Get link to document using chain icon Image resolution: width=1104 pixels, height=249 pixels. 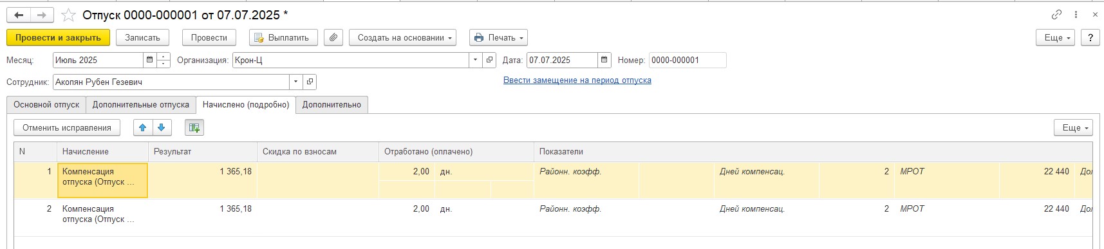point(1056,14)
